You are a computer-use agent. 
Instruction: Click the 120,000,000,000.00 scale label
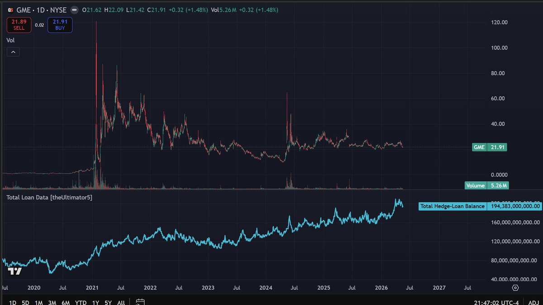(514, 241)
